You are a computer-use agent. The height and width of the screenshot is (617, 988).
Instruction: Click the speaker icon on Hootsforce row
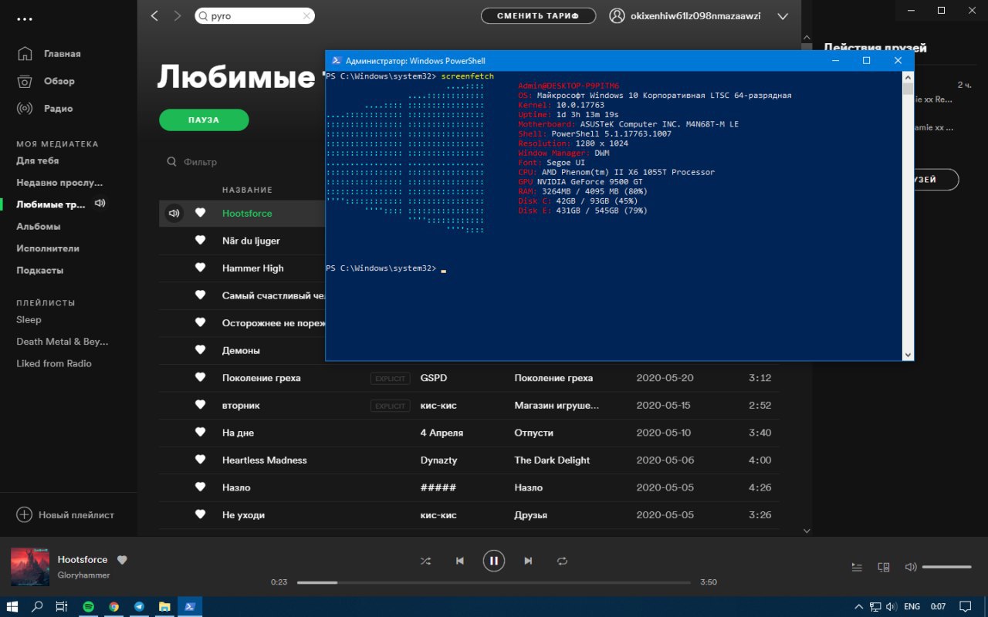pos(174,213)
